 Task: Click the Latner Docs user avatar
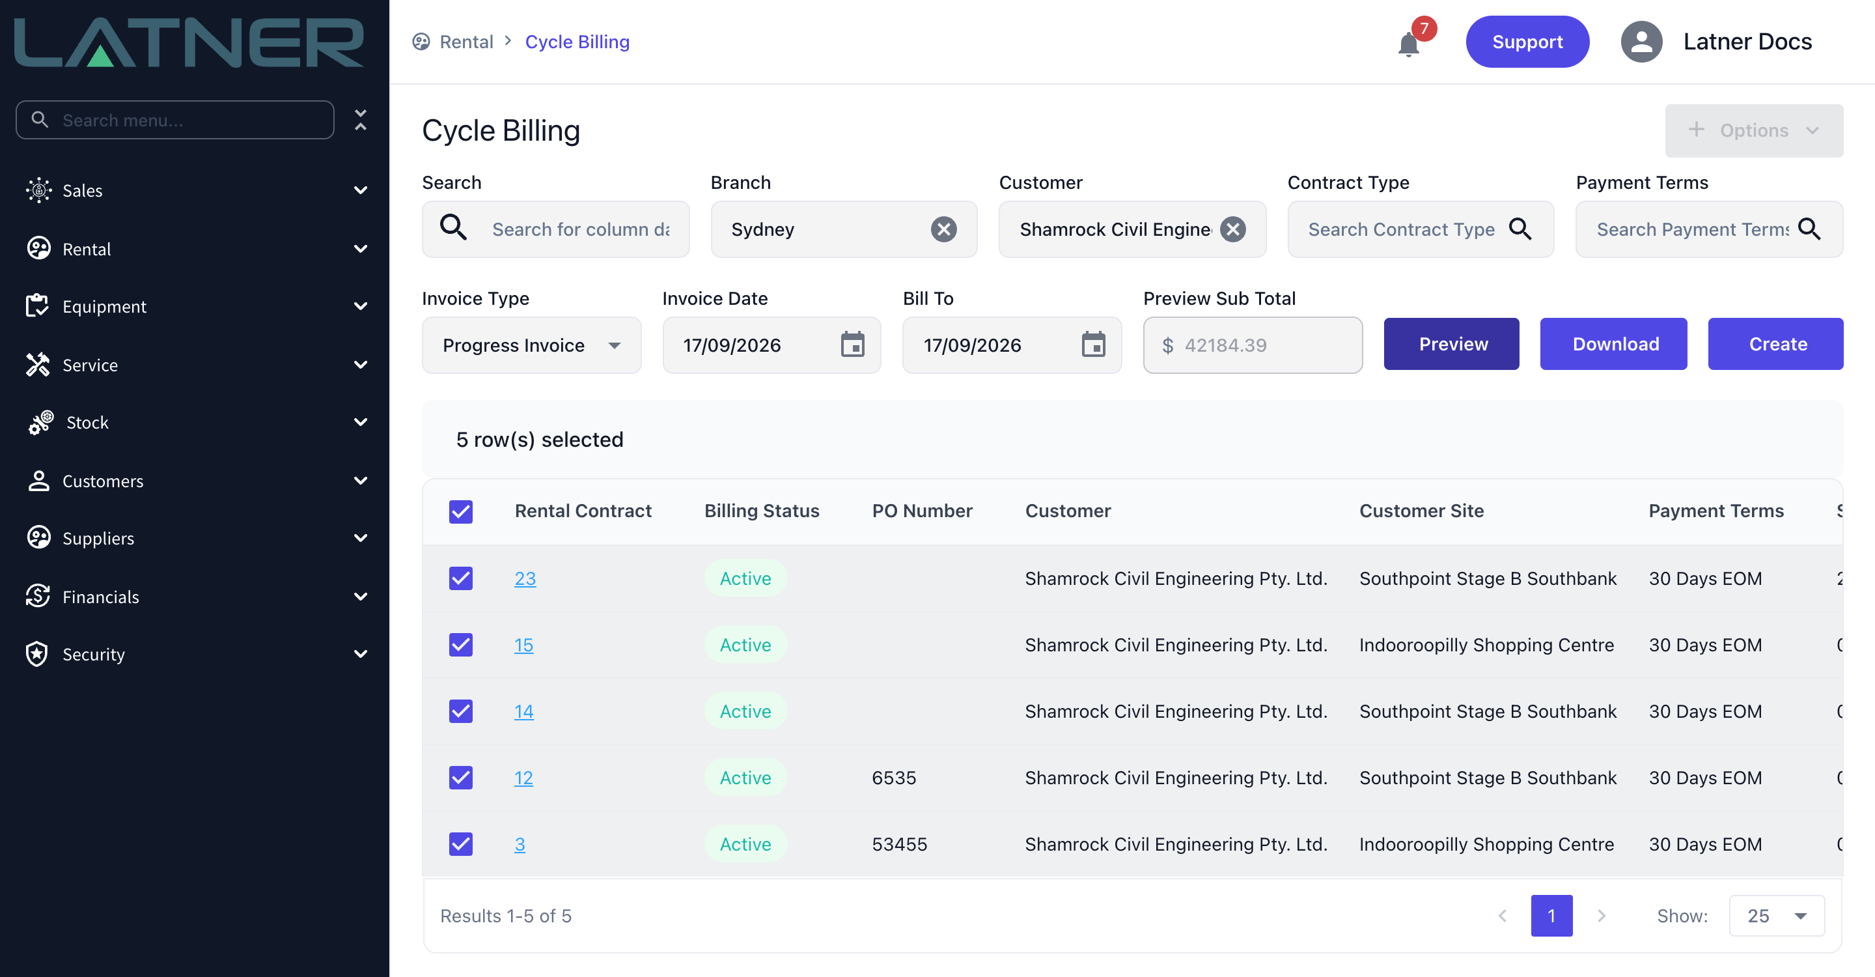1641,42
